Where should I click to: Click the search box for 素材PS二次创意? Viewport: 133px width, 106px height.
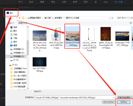124,18
